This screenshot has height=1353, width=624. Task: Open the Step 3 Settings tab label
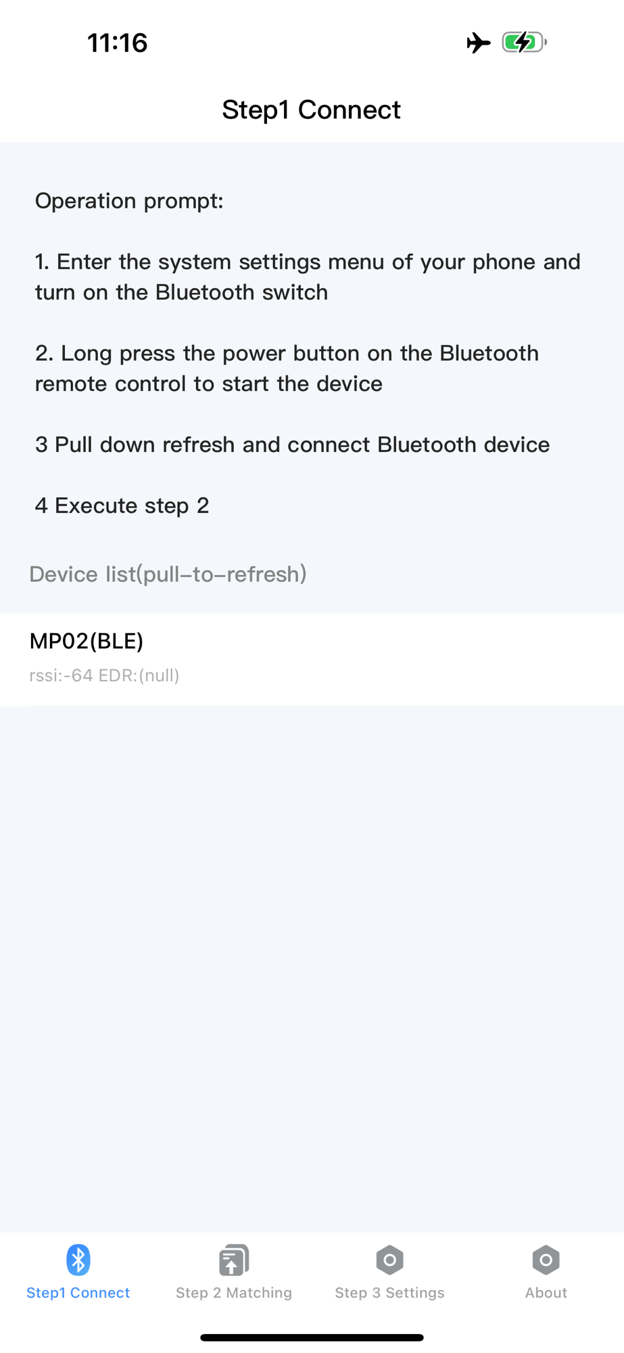click(x=390, y=1293)
